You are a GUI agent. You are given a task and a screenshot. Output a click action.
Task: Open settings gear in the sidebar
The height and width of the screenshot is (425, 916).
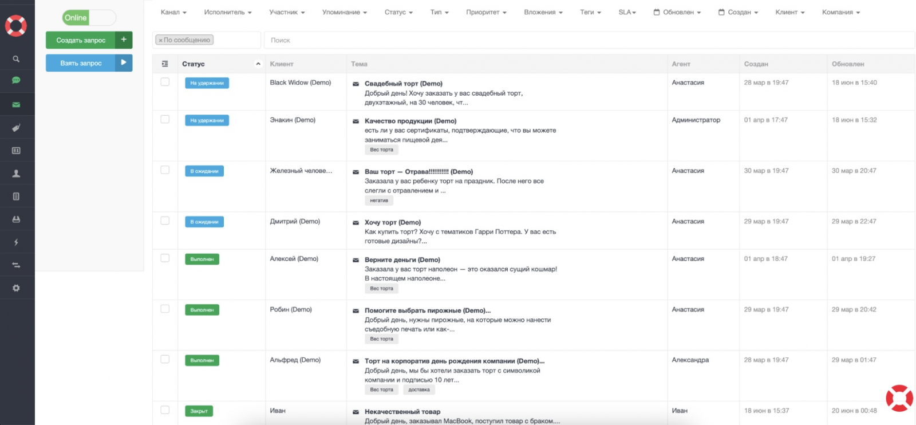pos(16,288)
